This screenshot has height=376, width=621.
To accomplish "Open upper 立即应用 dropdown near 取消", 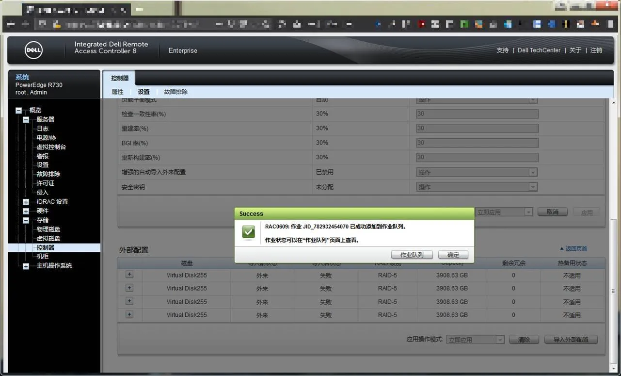I will (x=504, y=212).
